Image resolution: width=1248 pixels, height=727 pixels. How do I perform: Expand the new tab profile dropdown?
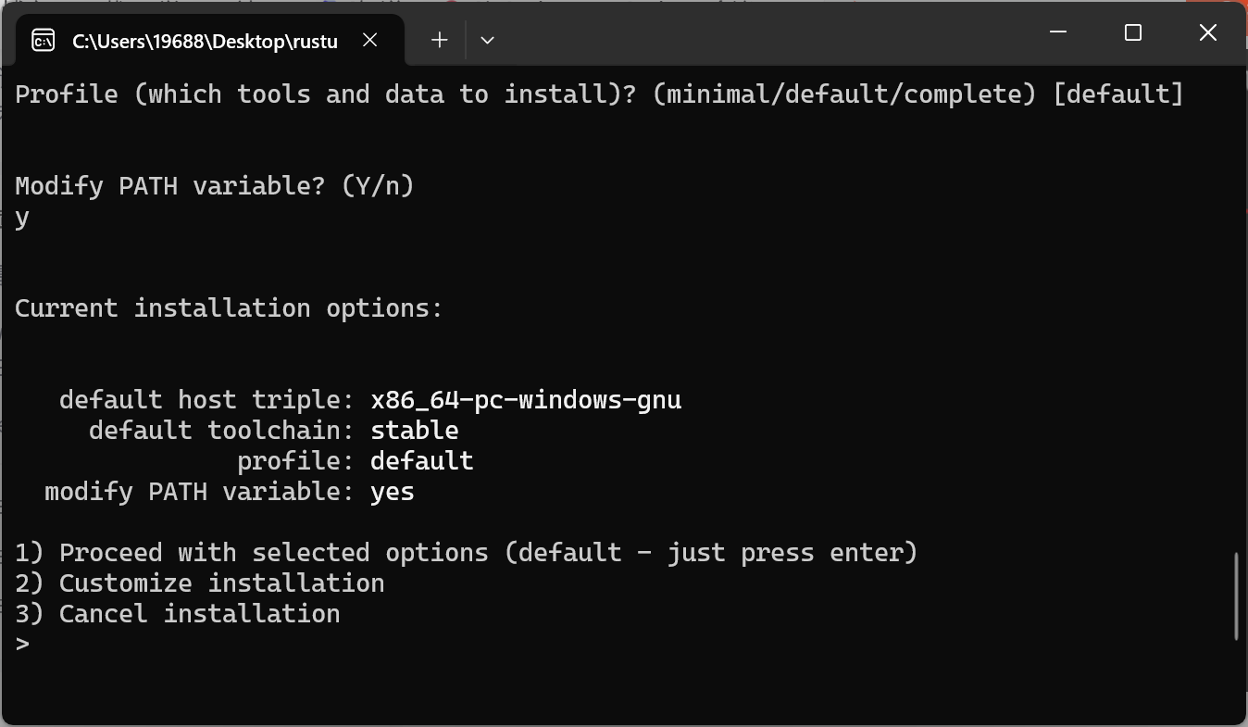[x=487, y=40]
